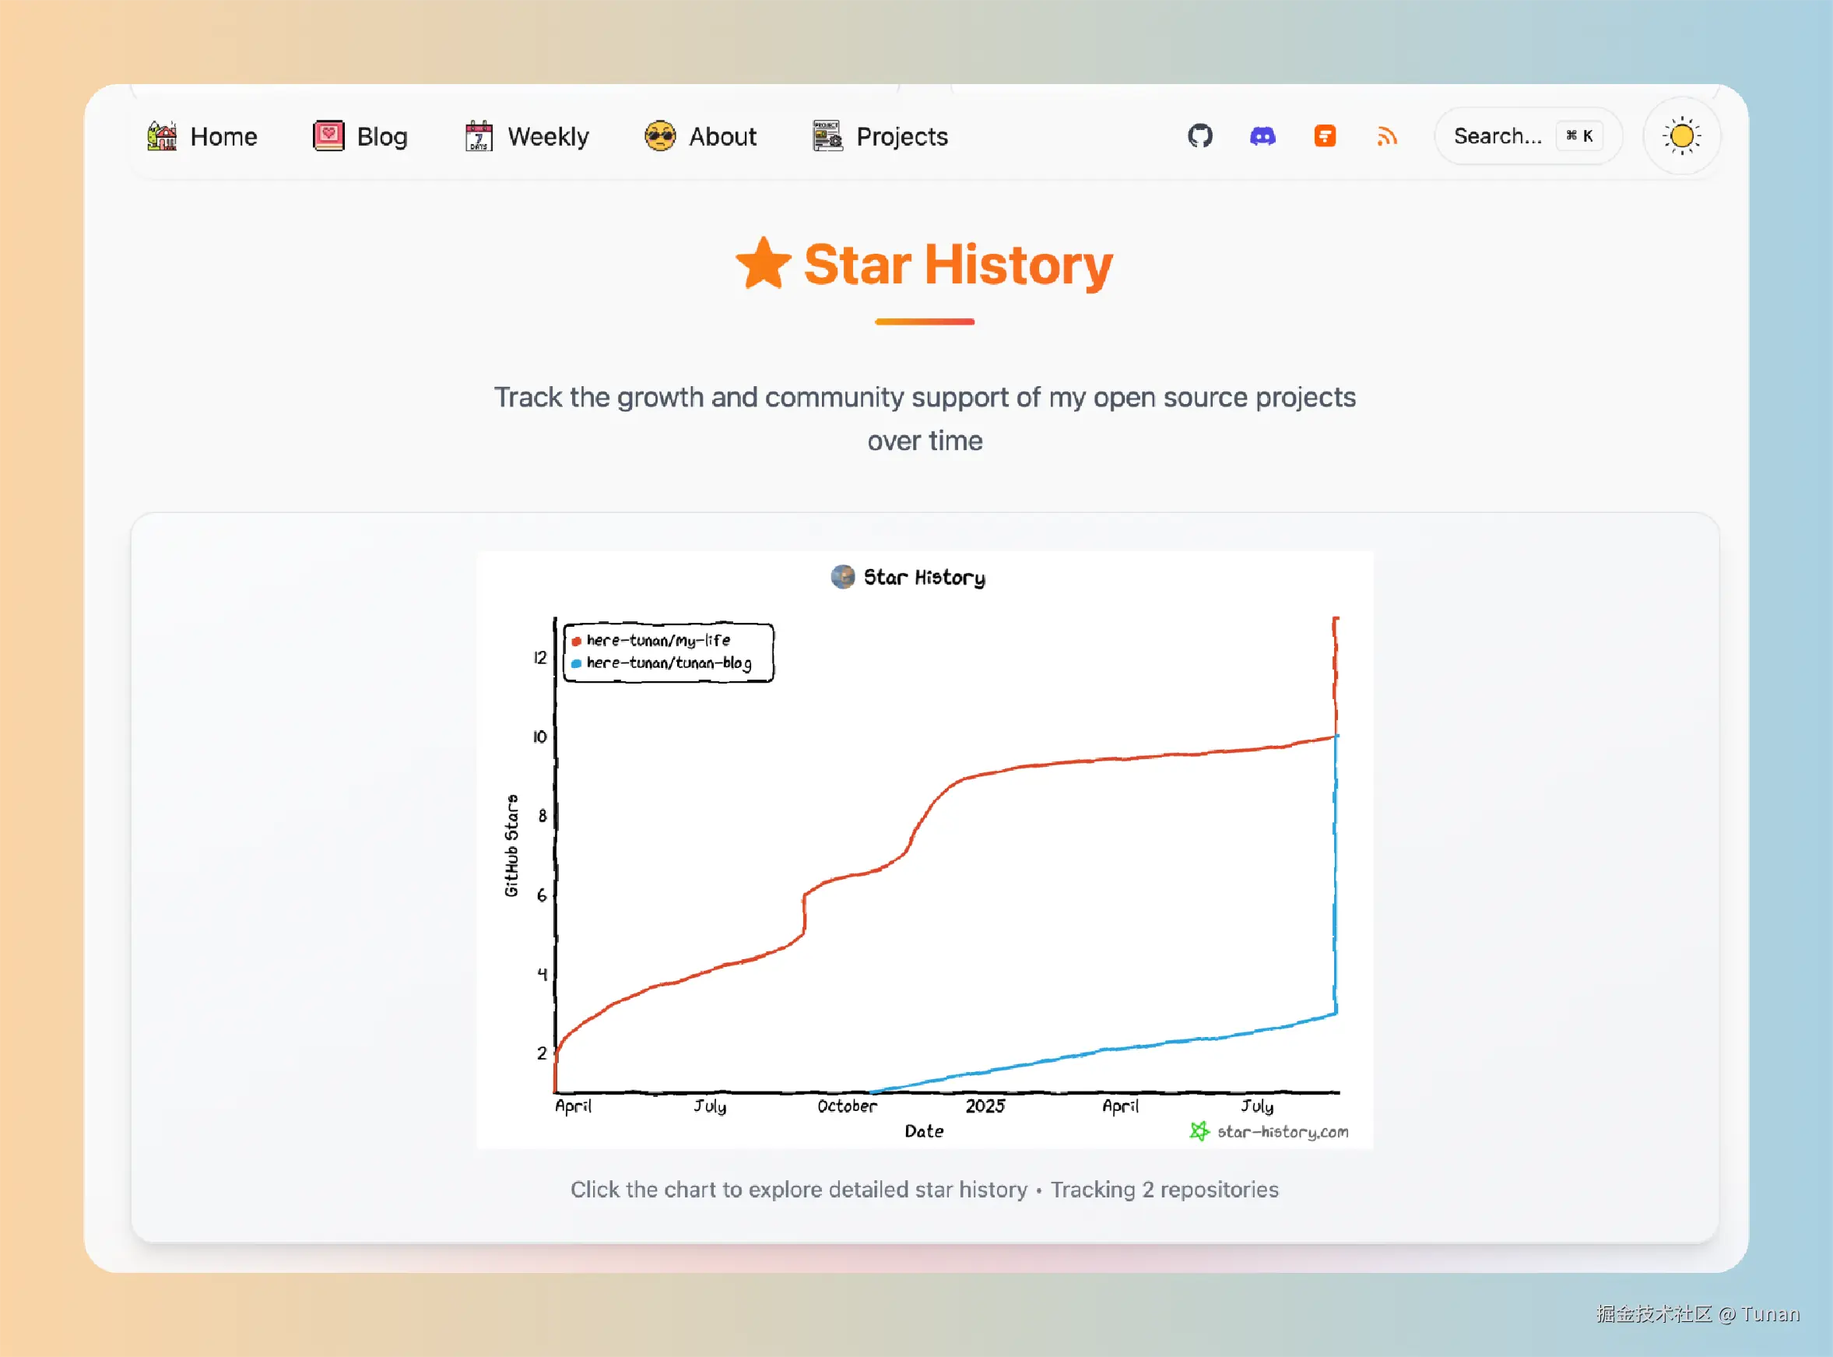Focus the Search... input box
Image resolution: width=1833 pixels, height=1357 pixels.
[1496, 135]
